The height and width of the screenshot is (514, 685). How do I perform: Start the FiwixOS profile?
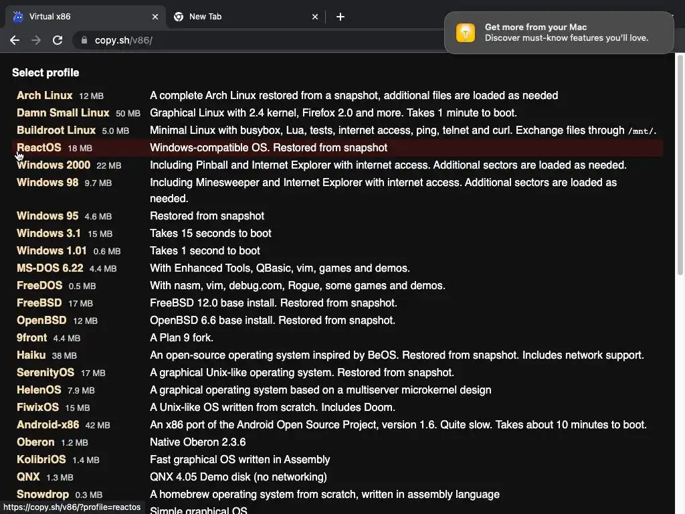(x=37, y=408)
